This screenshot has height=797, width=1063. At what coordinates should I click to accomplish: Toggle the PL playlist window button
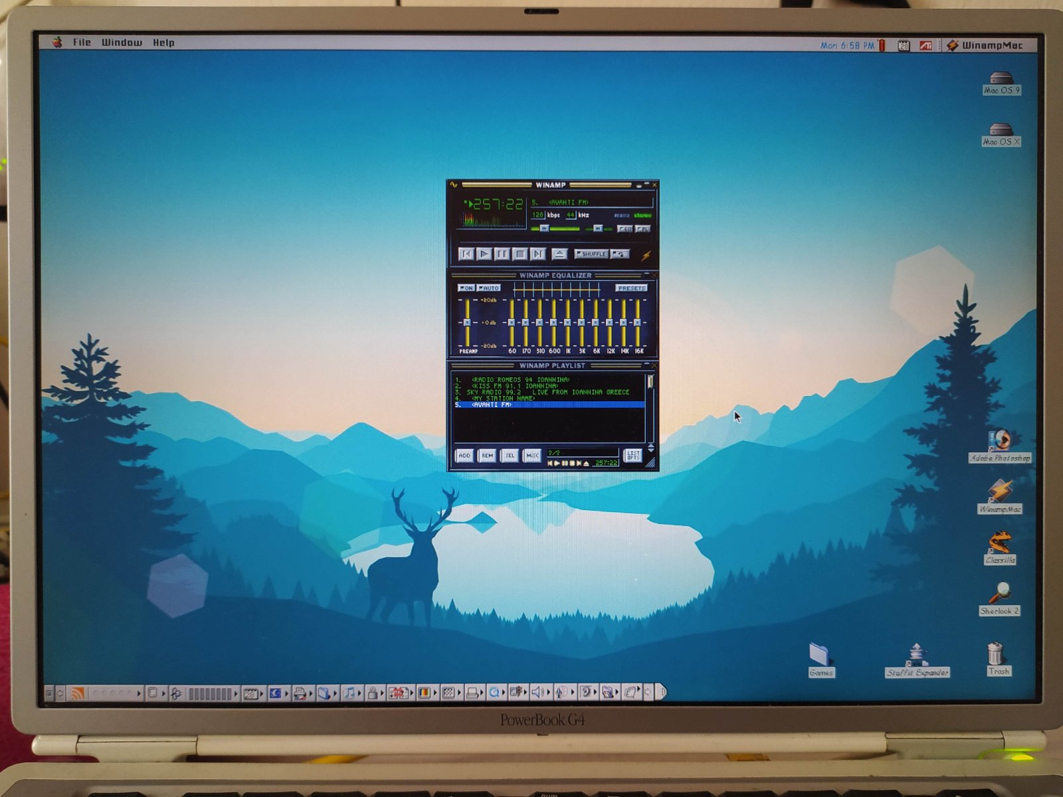click(642, 229)
